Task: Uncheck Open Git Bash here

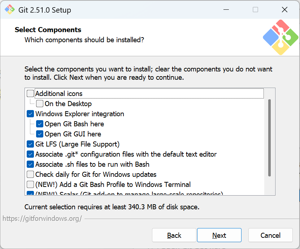Action: pos(40,124)
